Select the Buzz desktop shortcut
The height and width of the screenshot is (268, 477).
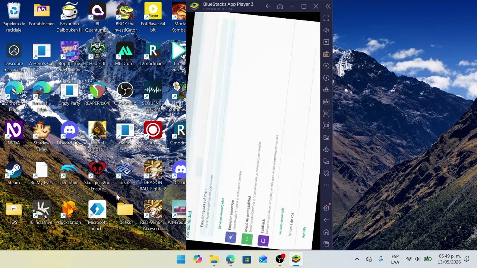(153, 133)
